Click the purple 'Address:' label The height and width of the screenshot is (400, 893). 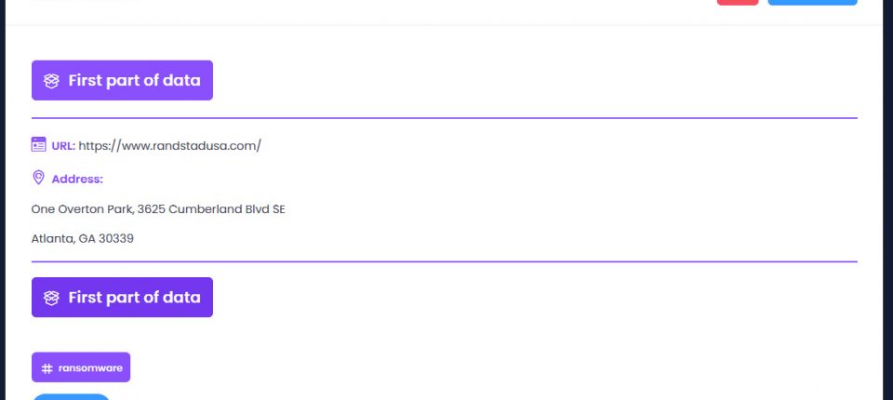[77, 179]
